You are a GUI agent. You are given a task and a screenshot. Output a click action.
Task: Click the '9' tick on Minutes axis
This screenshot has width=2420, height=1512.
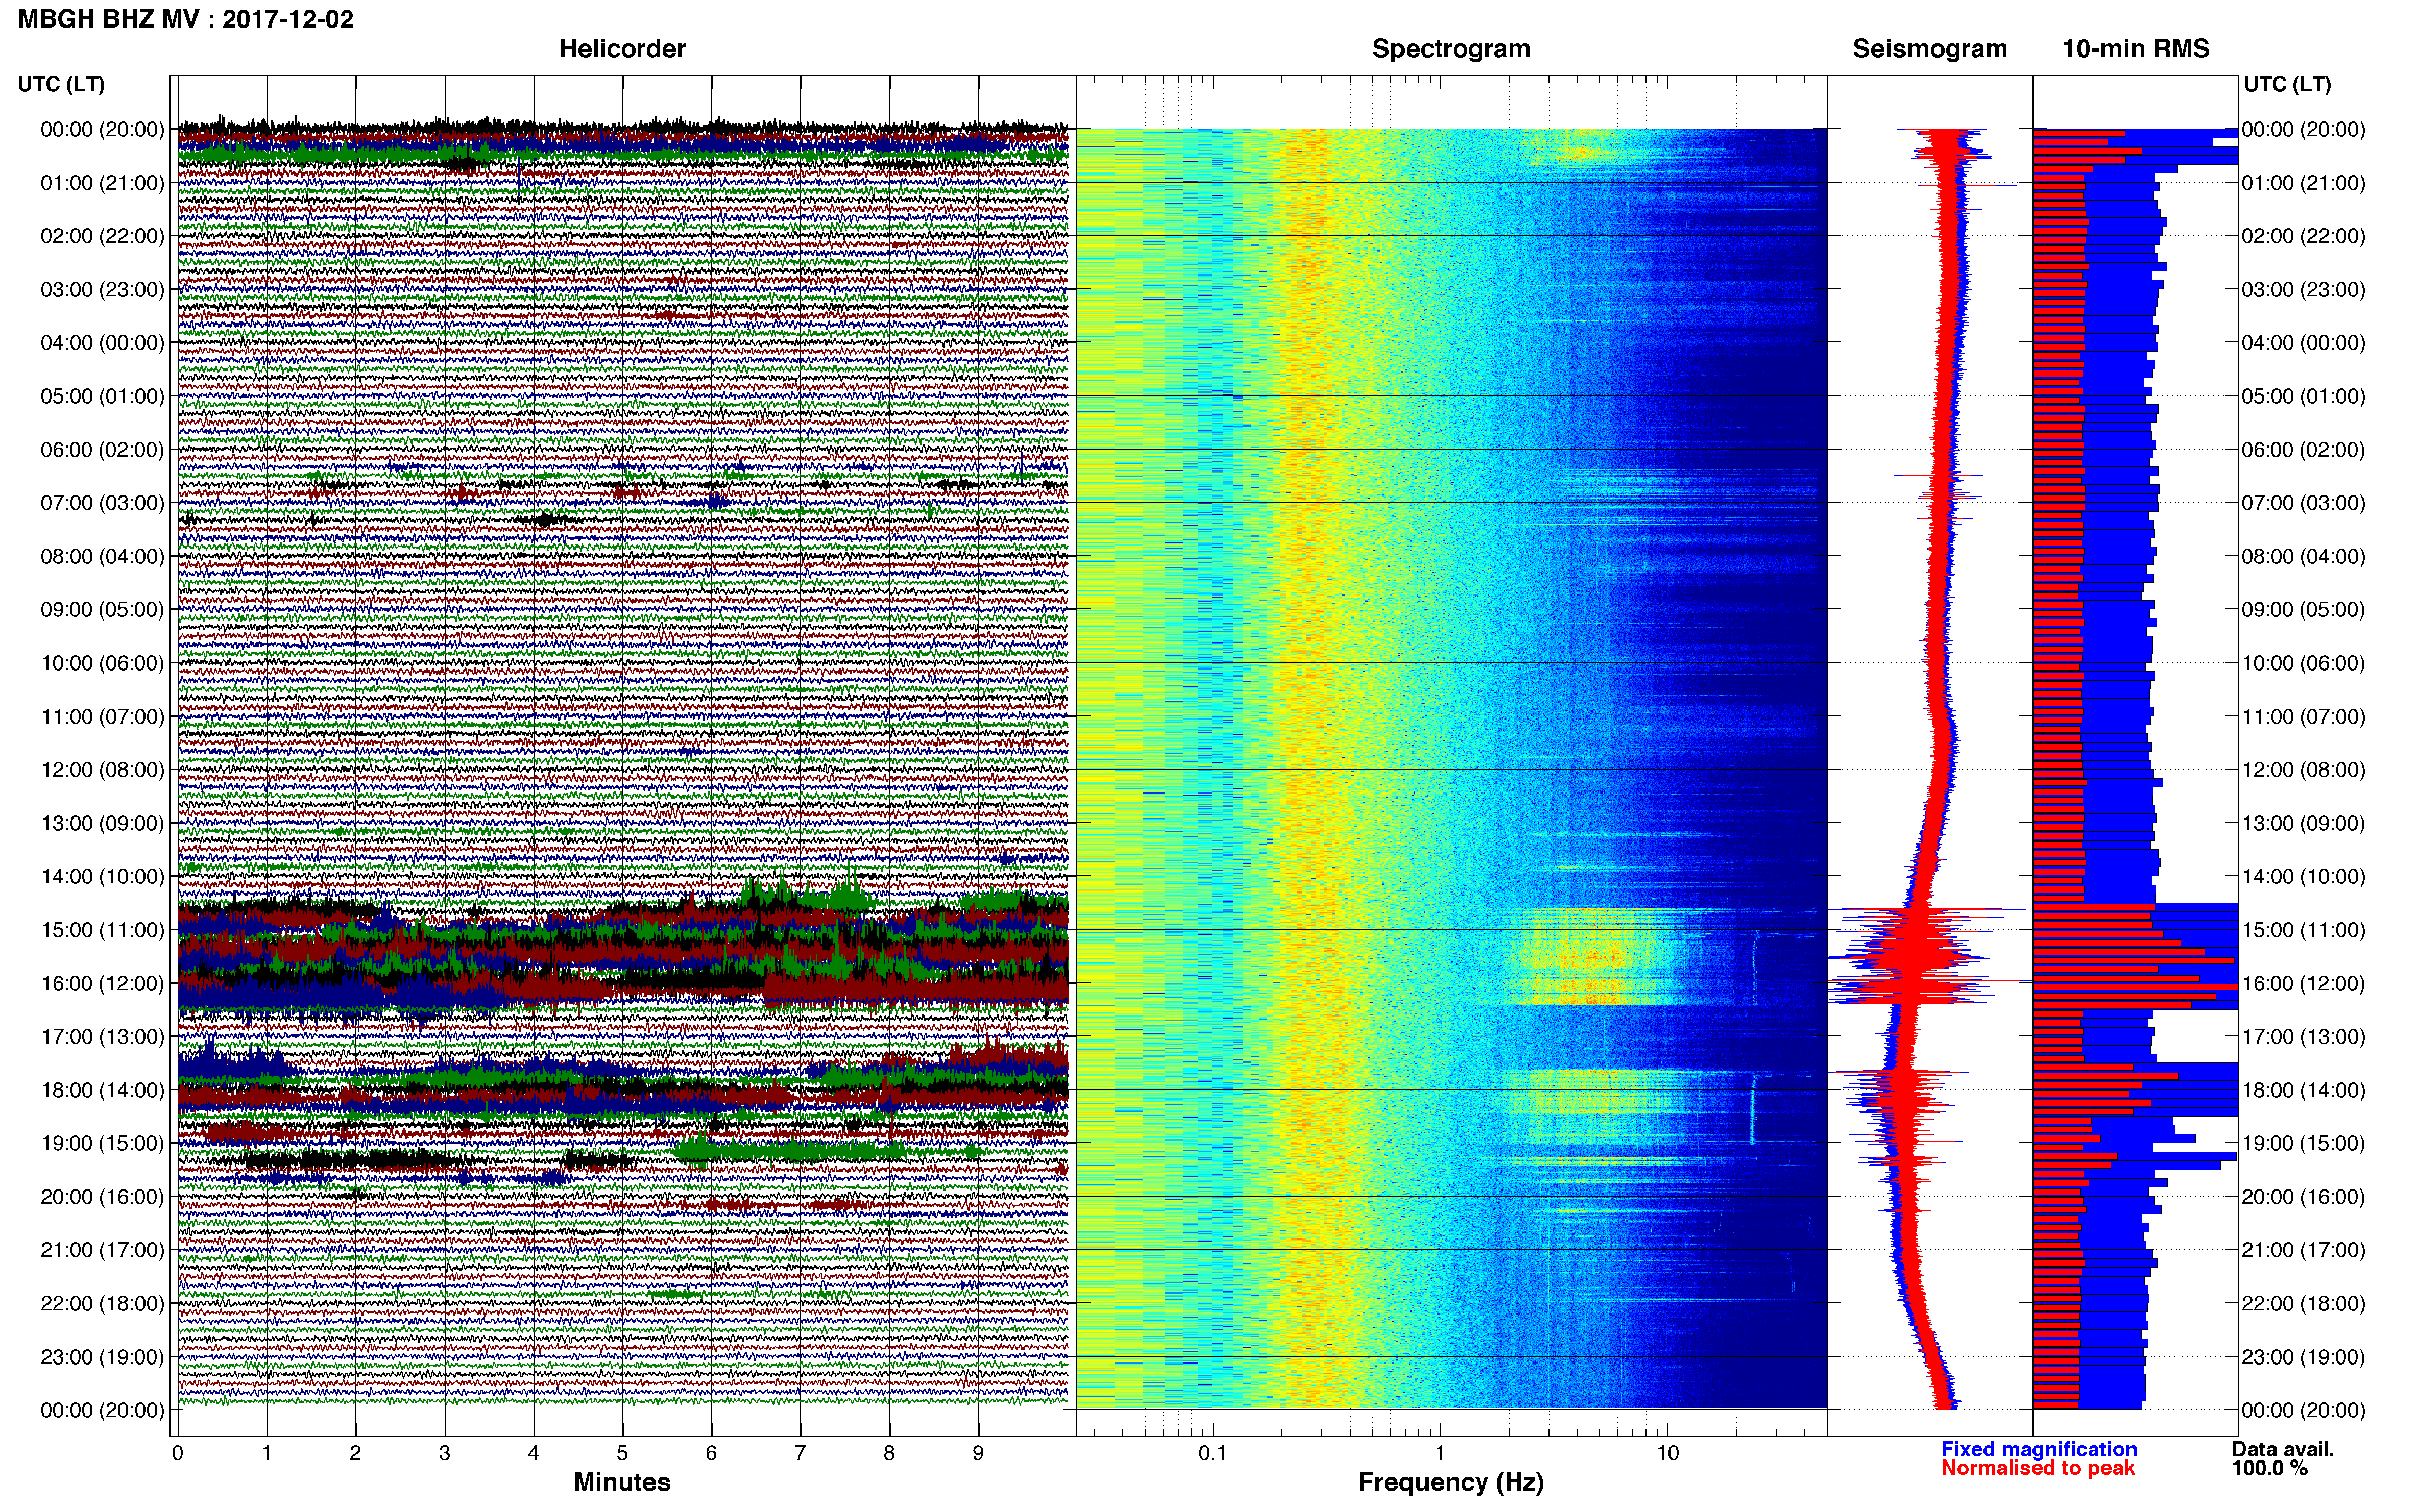tap(978, 1453)
